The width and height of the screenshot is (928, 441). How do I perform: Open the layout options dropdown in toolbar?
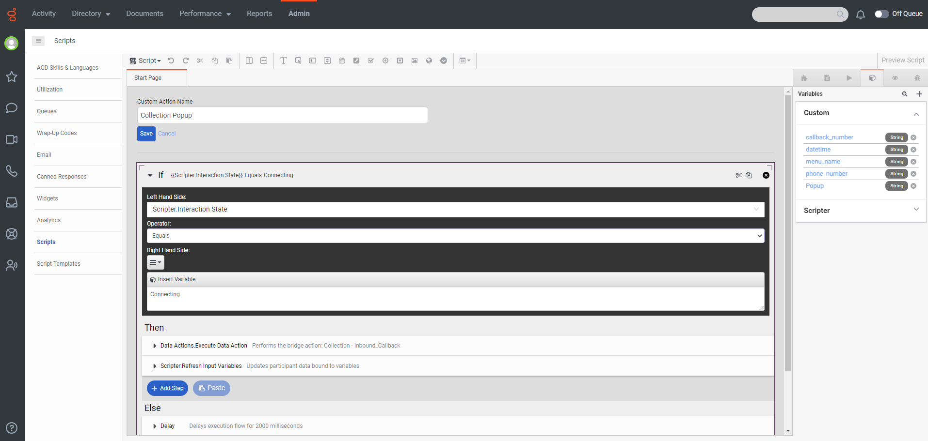click(x=465, y=61)
